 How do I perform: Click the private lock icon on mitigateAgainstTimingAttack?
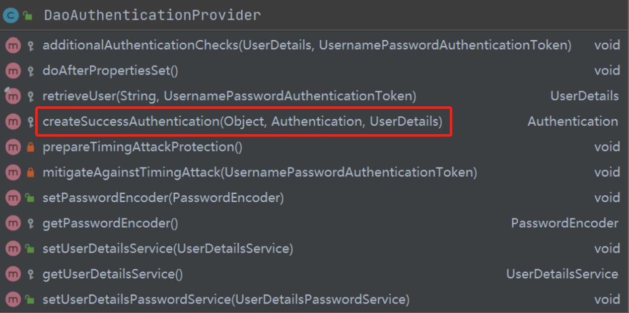click(x=31, y=172)
